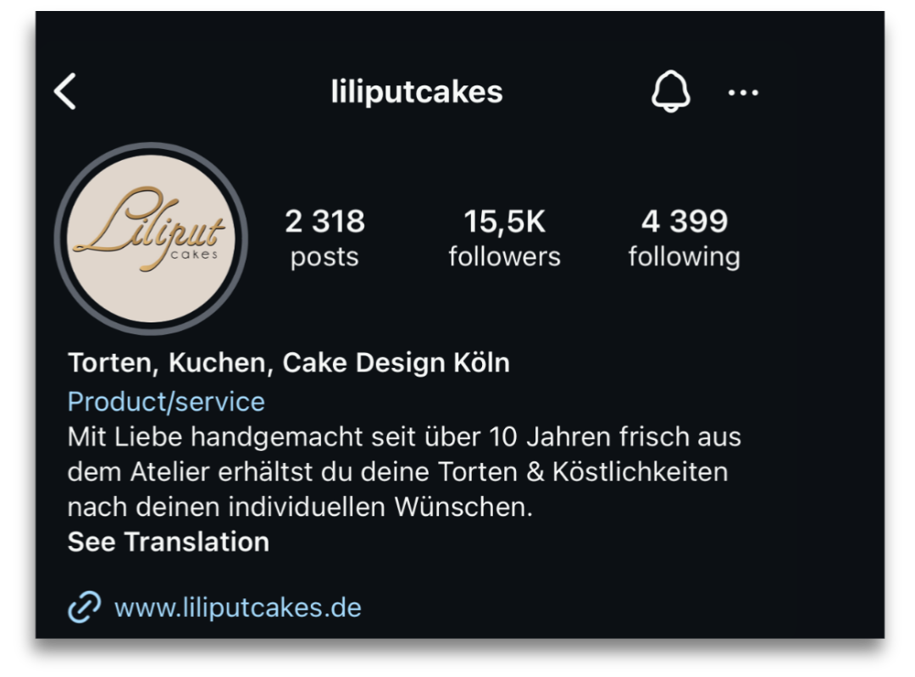Screen dimensions: 915x677
Task: Visit www.liliputcakes.de website link
Action: [x=238, y=608]
